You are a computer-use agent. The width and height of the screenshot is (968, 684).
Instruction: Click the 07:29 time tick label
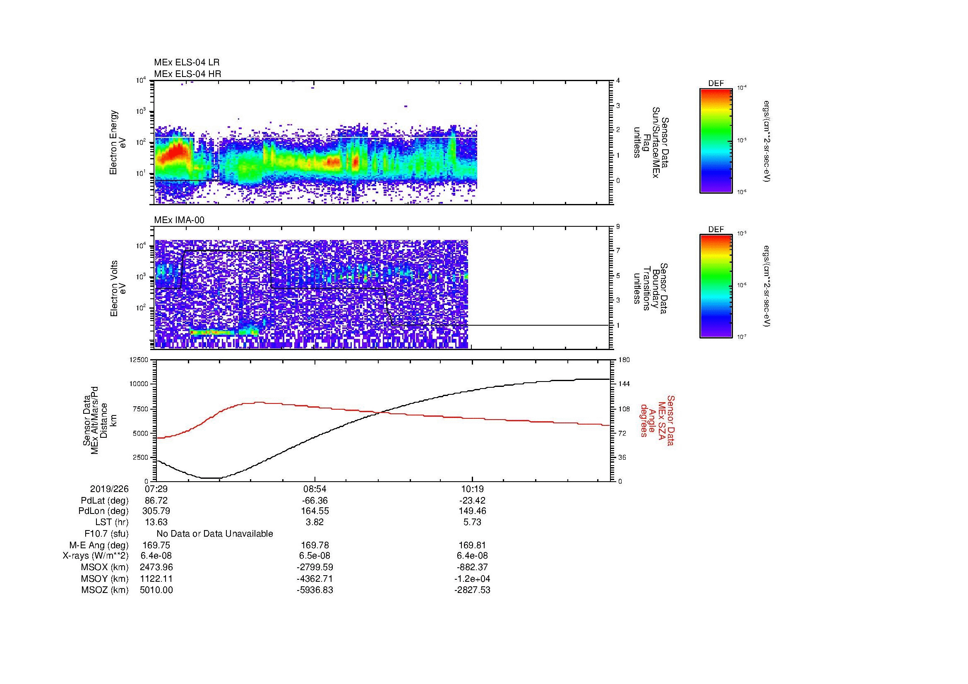tap(156, 489)
